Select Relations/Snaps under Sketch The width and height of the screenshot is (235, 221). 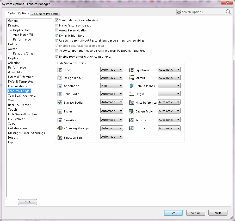[x=24, y=53]
